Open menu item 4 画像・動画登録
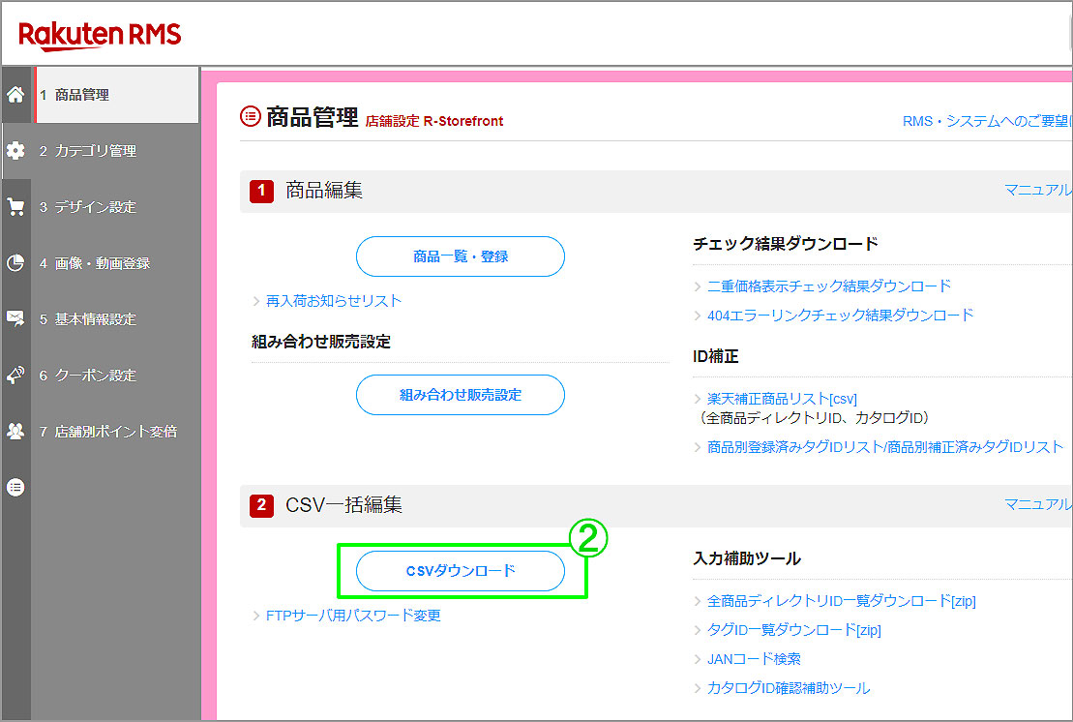This screenshot has width=1073, height=722. click(x=115, y=263)
